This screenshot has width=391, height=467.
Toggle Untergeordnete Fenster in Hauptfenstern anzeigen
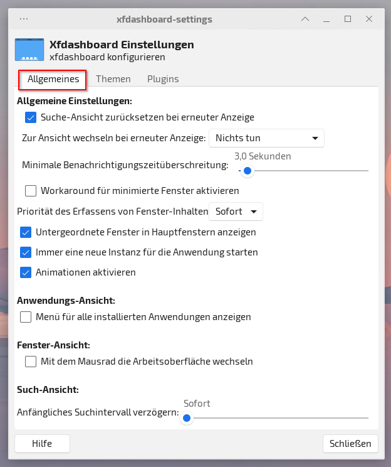point(26,232)
